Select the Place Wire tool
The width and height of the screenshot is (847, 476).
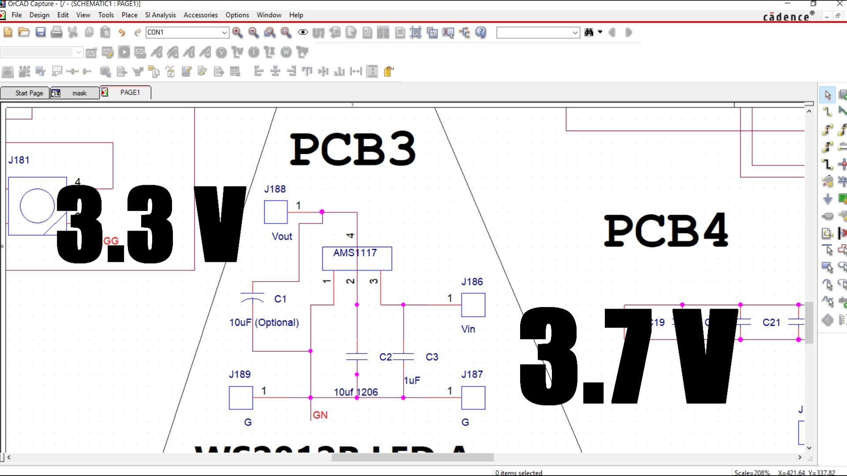coord(828,112)
